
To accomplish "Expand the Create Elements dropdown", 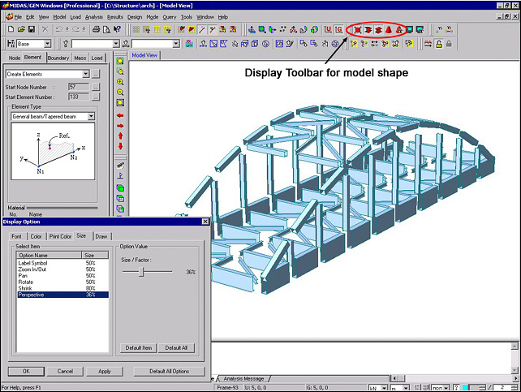I will pos(86,74).
